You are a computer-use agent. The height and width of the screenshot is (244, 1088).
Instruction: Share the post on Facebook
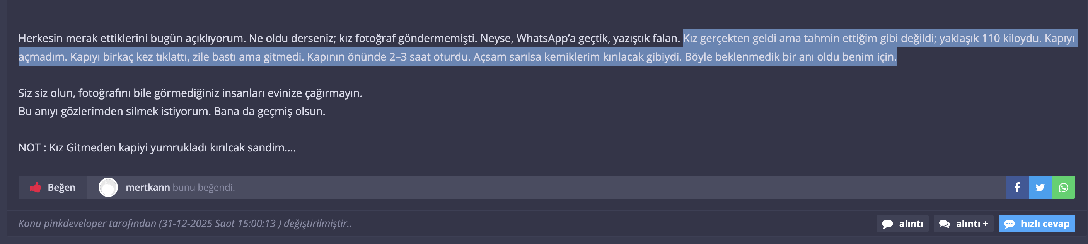pyautogui.click(x=1017, y=187)
